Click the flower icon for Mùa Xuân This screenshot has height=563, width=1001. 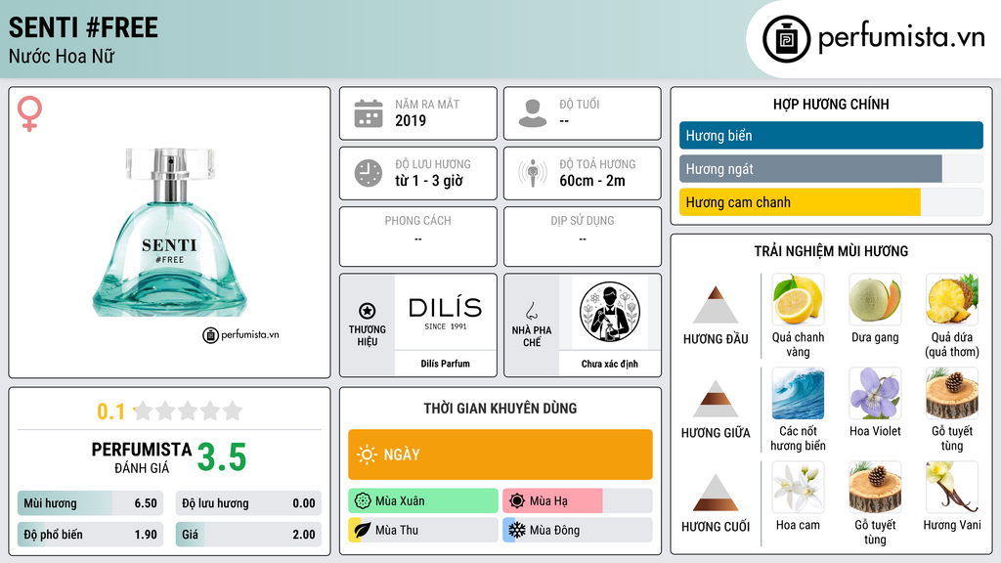pyautogui.click(x=363, y=501)
